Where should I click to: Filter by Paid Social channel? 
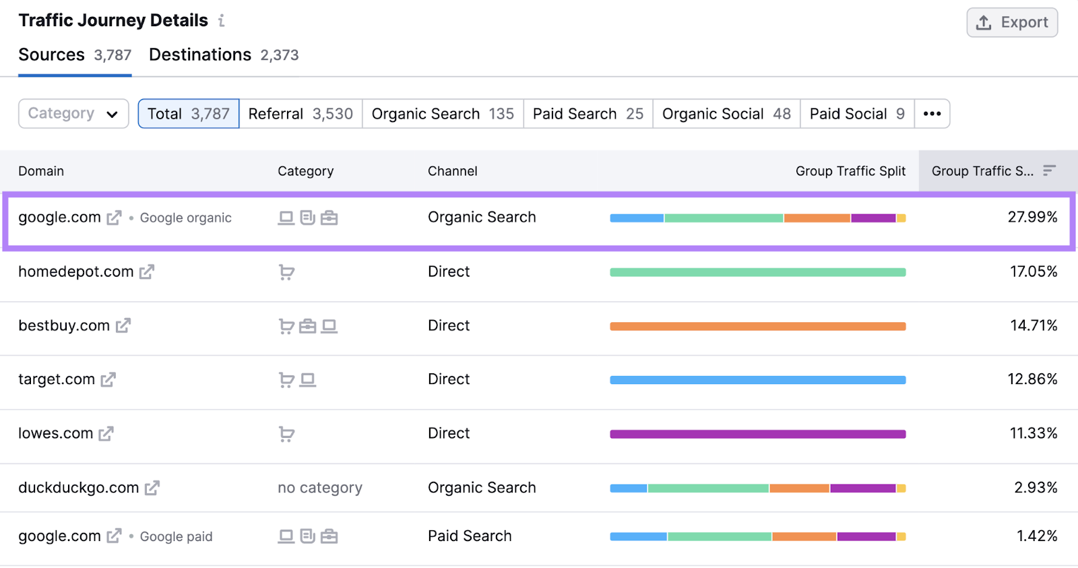click(x=856, y=114)
